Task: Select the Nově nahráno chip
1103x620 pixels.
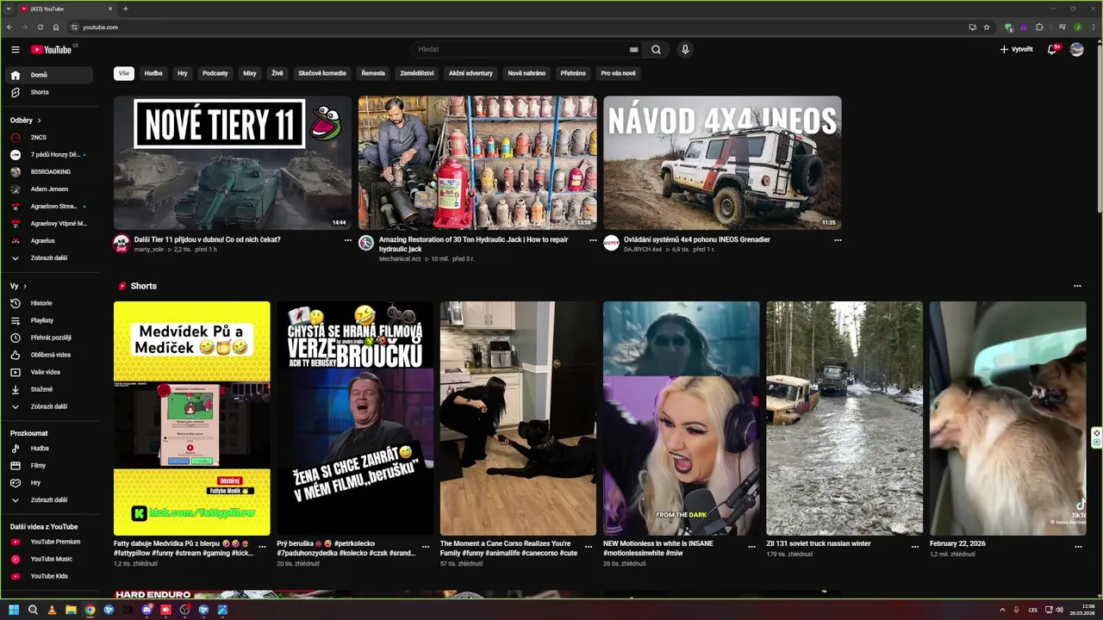Action: 527,73
